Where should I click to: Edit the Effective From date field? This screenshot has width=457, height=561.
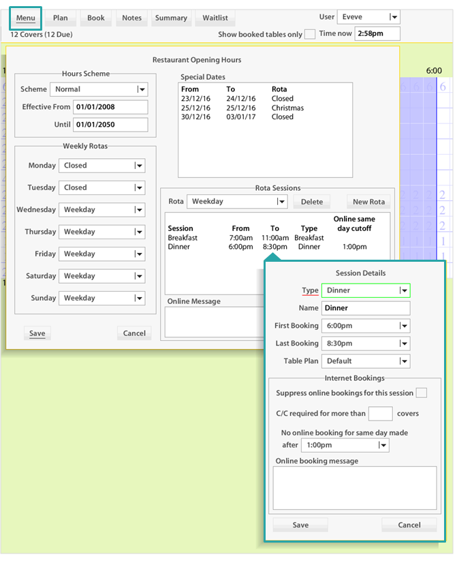click(110, 107)
